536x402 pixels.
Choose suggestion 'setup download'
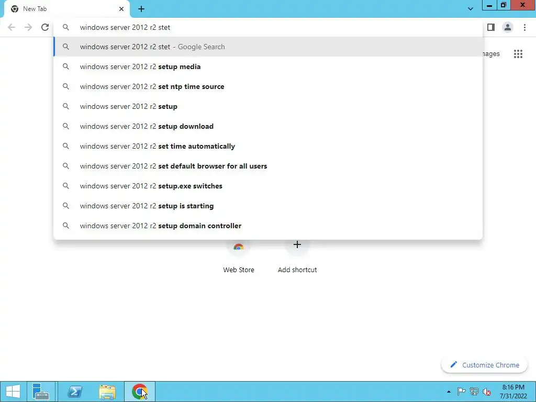click(x=268, y=126)
